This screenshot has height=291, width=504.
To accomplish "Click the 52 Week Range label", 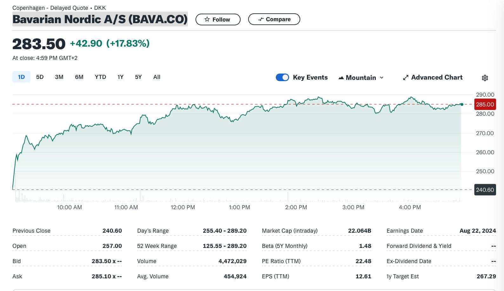I will click(x=157, y=246).
